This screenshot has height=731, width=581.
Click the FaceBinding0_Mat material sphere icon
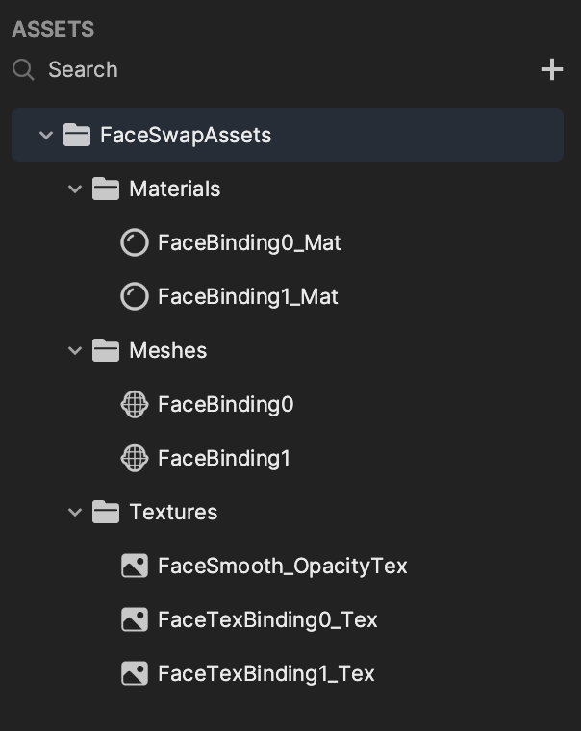(x=135, y=243)
